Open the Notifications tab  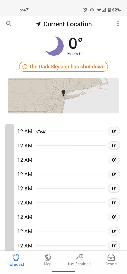tap(79, 260)
